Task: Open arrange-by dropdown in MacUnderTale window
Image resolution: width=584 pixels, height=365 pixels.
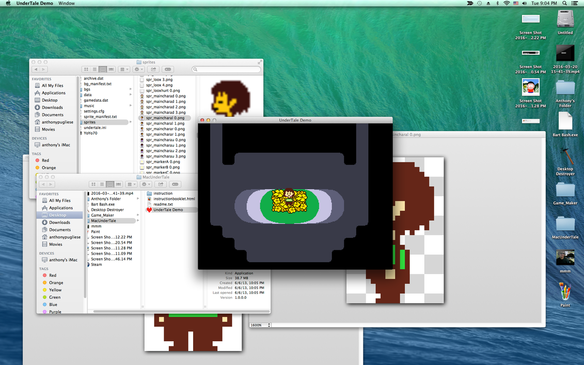Action: click(132, 184)
